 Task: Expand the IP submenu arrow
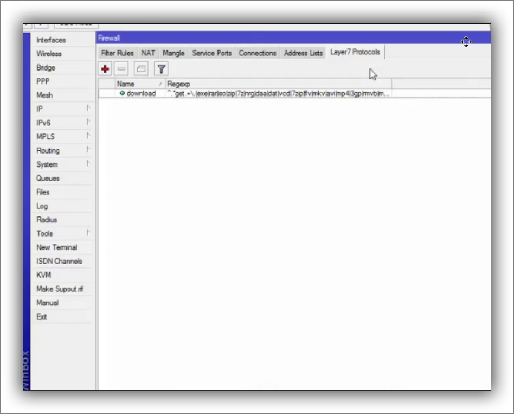click(x=88, y=108)
